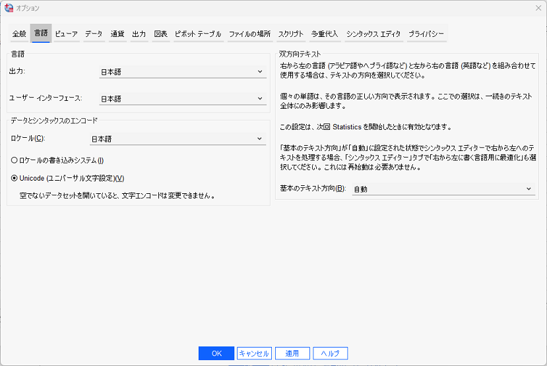Open the 図表 tab
Image resolution: width=547 pixels, height=366 pixels.
160,34
